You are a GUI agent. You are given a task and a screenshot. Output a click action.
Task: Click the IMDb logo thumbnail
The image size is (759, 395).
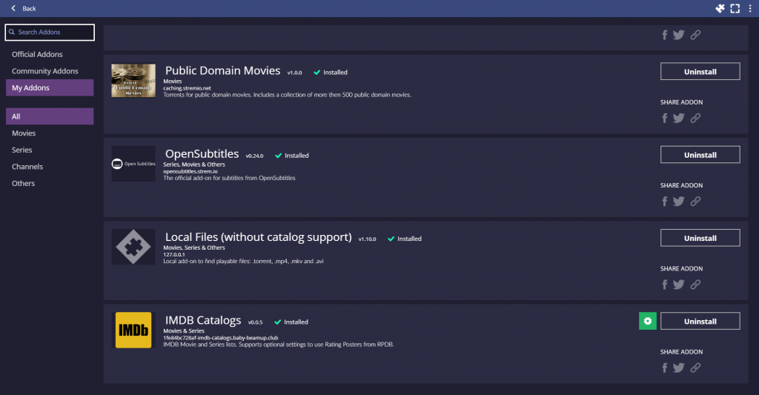coord(133,330)
